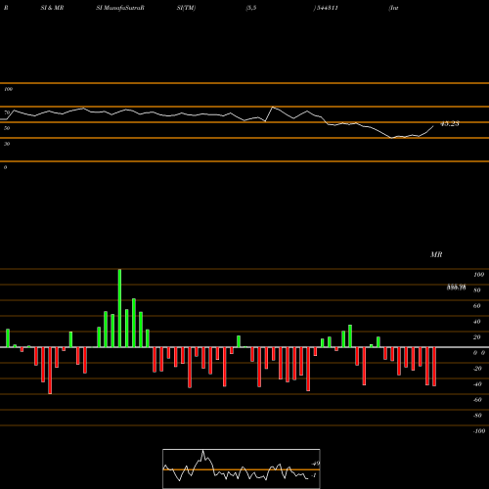Click the 49 value in the mini chart
Screen dimensions: 489x489
click(316, 464)
